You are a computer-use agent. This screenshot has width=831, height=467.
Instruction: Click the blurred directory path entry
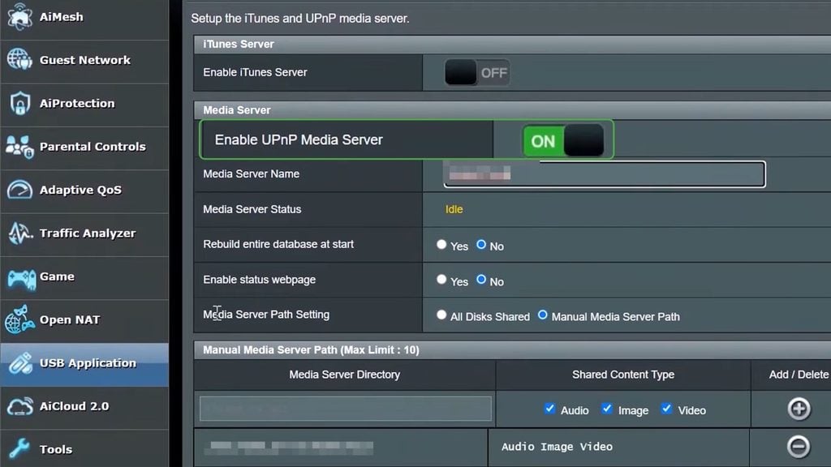pyautogui.click(x=289, y=448)
